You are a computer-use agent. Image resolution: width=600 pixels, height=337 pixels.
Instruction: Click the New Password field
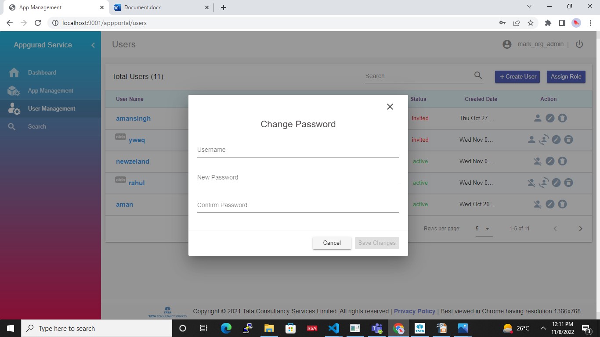click(x=298, y=178)
